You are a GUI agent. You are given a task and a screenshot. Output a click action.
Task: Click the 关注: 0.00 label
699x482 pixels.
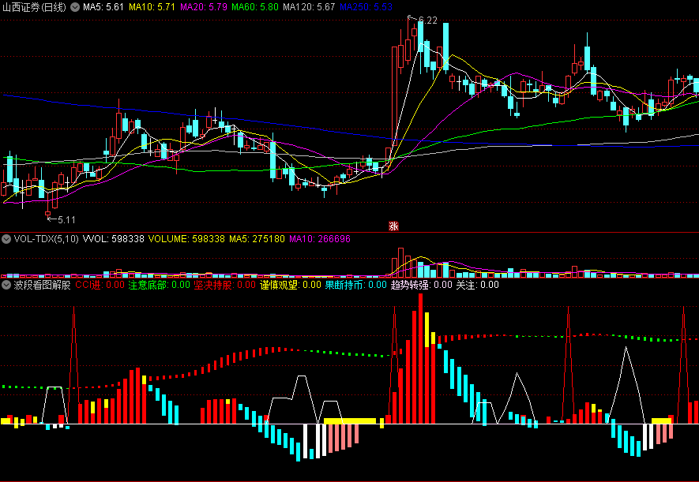pyautogui.click(x=477, y=285)
